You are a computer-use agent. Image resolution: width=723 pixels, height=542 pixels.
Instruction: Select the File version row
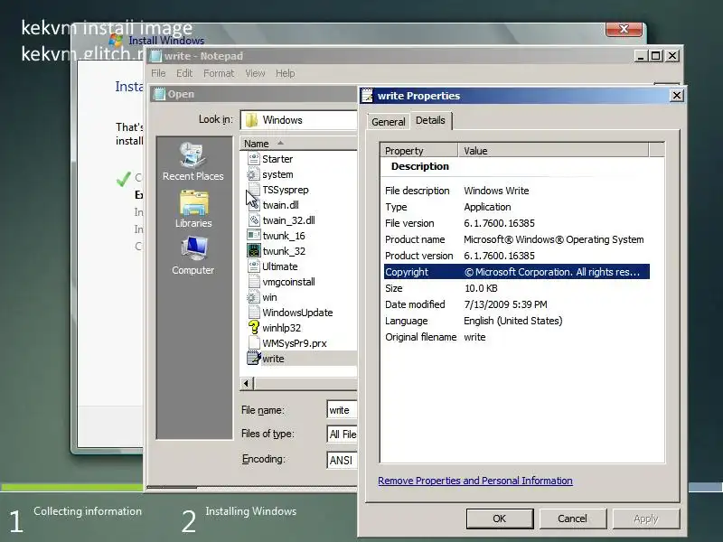click(517, 223)
